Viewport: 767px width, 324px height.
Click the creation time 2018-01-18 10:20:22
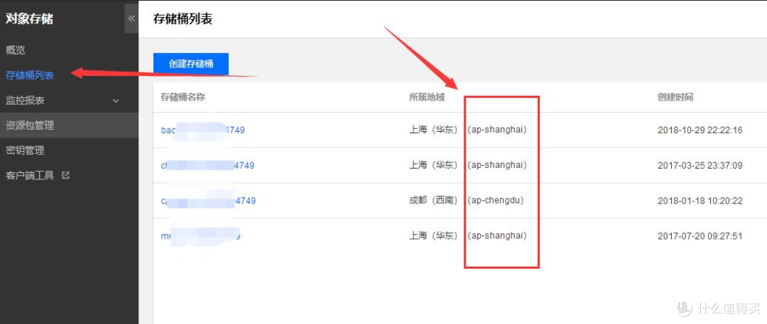click(x=700, y=201)
